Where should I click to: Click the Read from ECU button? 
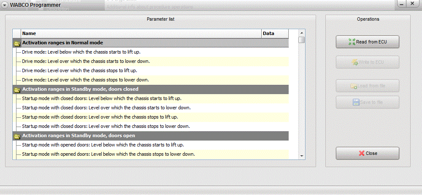click(368, 42)
